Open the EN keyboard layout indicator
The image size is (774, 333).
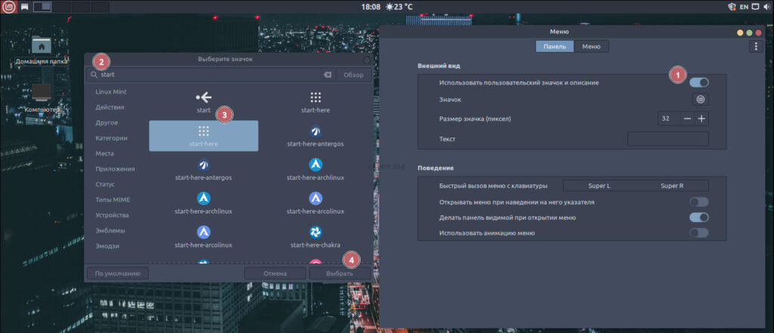(x=744, y=7)
